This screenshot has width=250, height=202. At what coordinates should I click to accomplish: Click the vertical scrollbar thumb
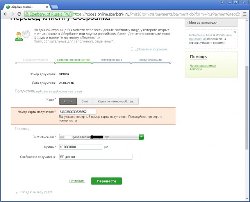pyautogui.click(x=247, y=108)
